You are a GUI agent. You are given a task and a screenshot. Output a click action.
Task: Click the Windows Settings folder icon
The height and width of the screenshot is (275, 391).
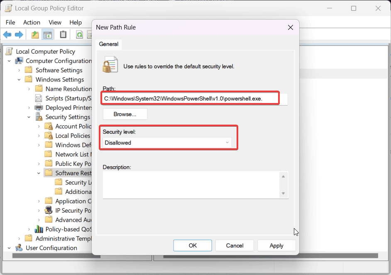[x=29, y=79]
